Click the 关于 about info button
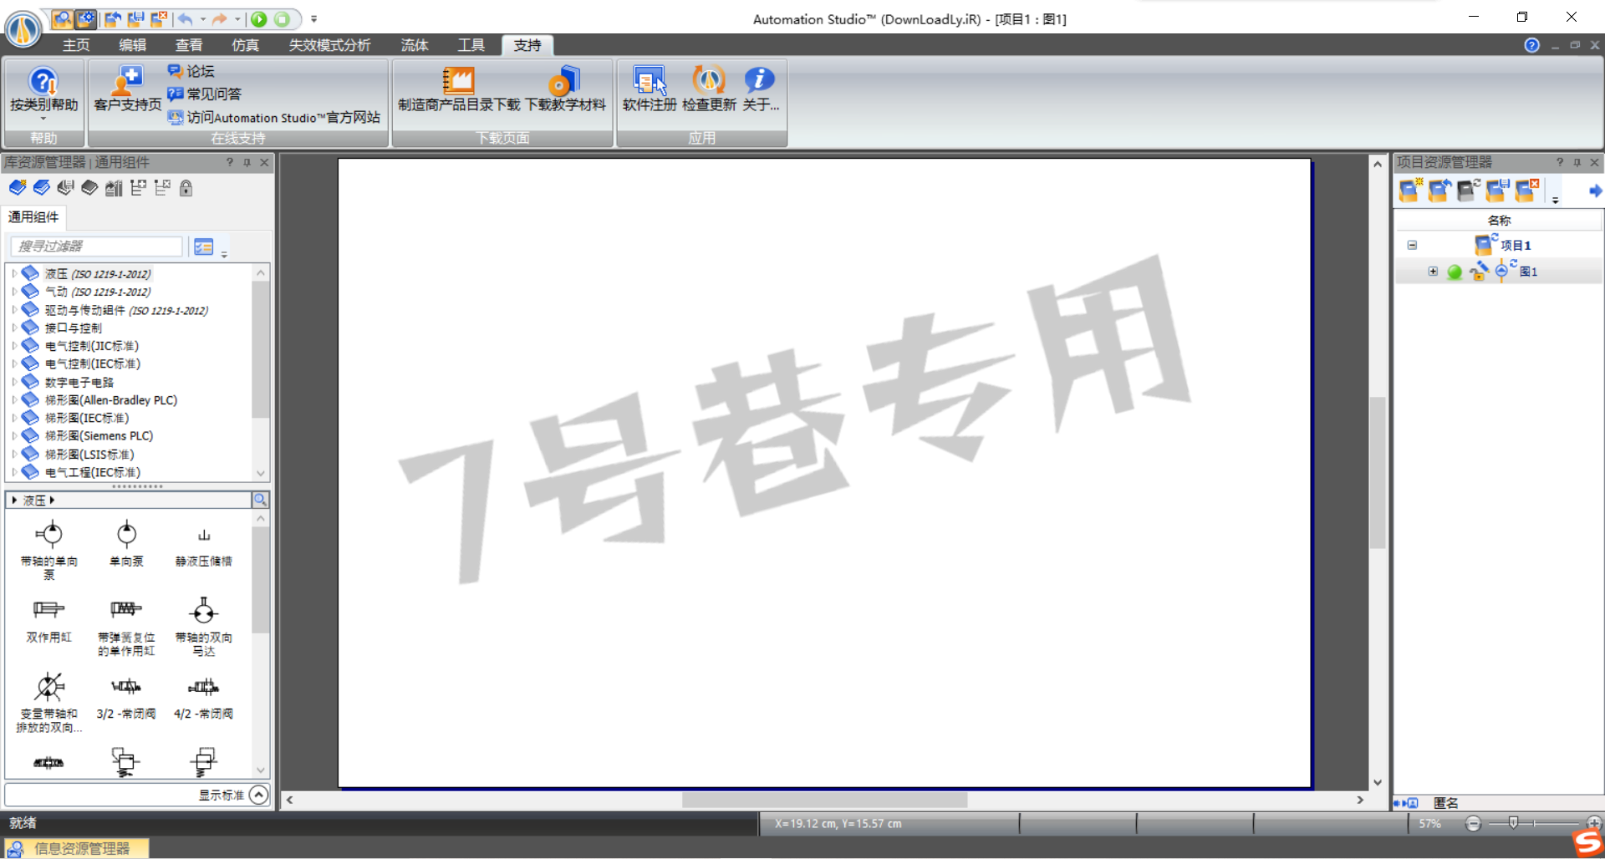The width and height of the screenshot is (1605, 859). 760,89
